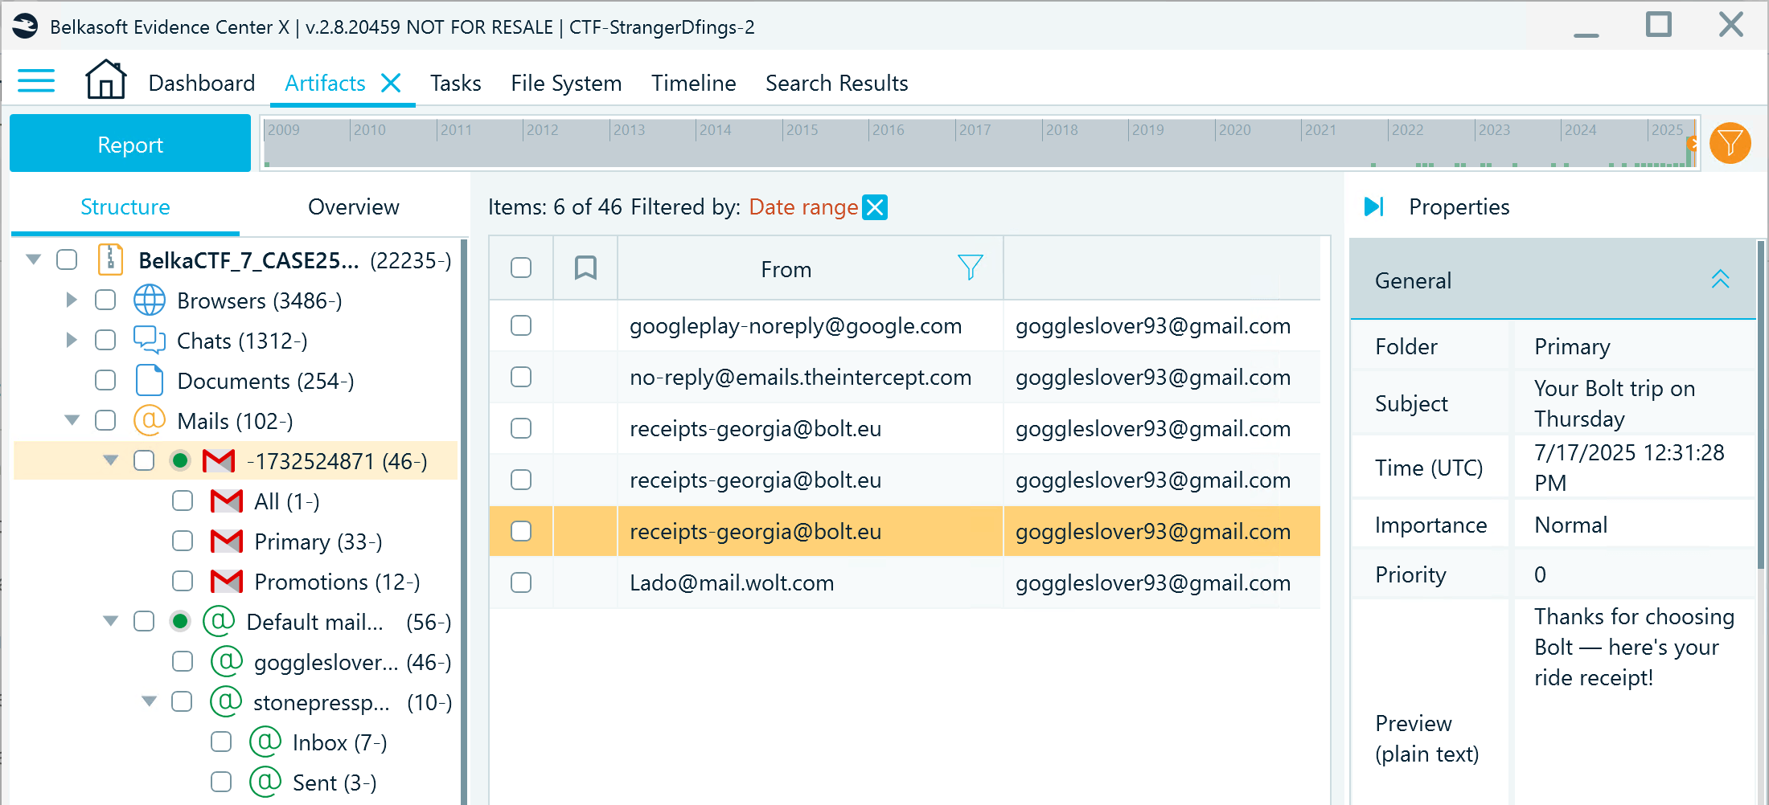Image resolution: width=1769 pixels, height=805 pixels.
Task: Click the Mails at-sign icon
Action: 150,420
